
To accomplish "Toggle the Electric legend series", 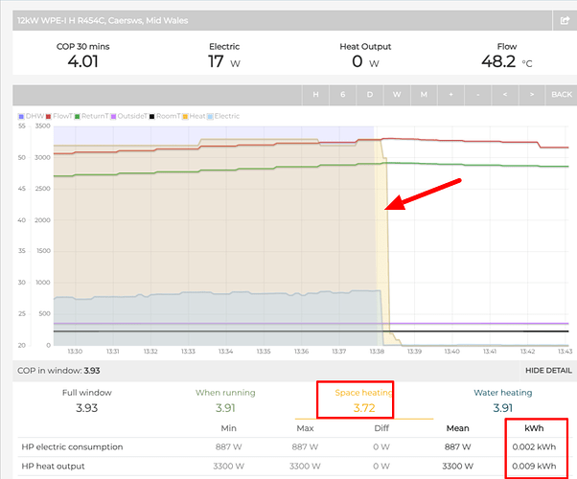I will [x=223, y=116].
